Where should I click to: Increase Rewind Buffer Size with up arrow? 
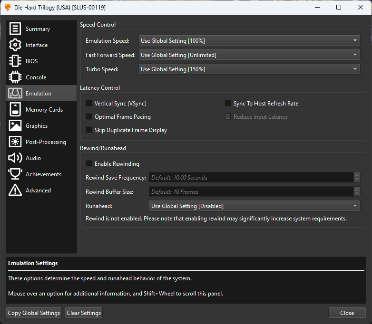pyautogui.click(x=357, y=189)
